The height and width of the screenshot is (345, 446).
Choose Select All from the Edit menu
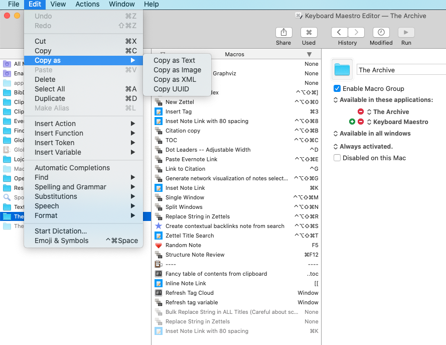[83, 89]
